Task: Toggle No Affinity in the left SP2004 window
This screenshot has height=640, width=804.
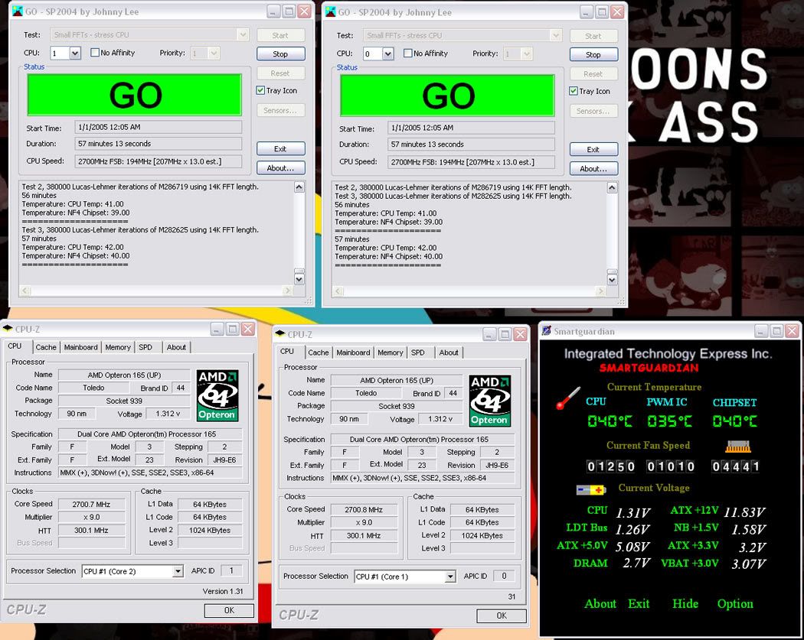Action: click(95, 52)
